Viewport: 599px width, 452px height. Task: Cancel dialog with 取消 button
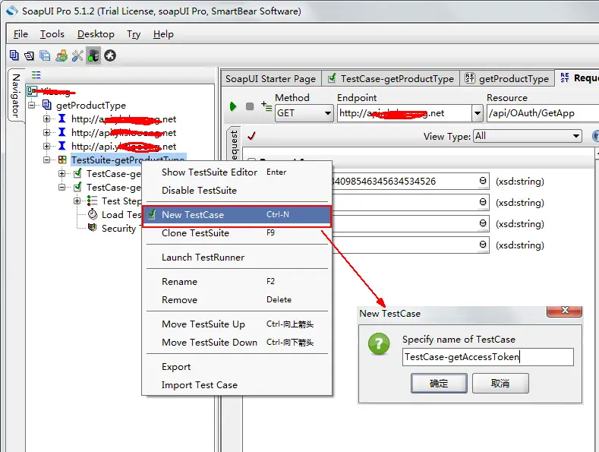(x=500, y=383)
